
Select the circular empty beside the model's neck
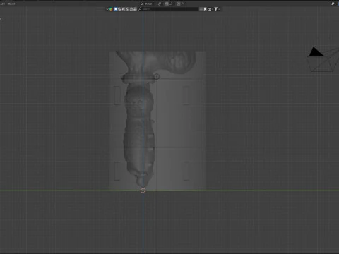pyautogui.click(x=157, y=76)
